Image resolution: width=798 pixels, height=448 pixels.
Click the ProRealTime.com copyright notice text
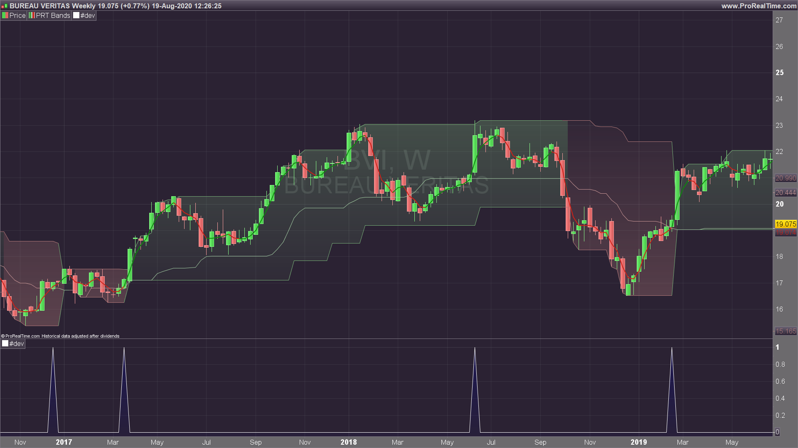tap(60, 336)
